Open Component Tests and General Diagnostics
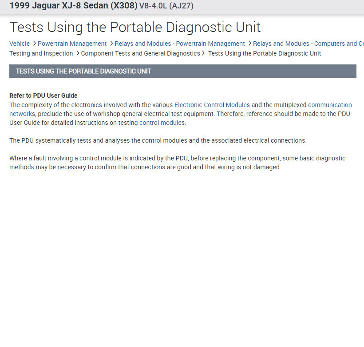This screenshot has width=364, height=347. pyautogui.click(x=140, y=53)
